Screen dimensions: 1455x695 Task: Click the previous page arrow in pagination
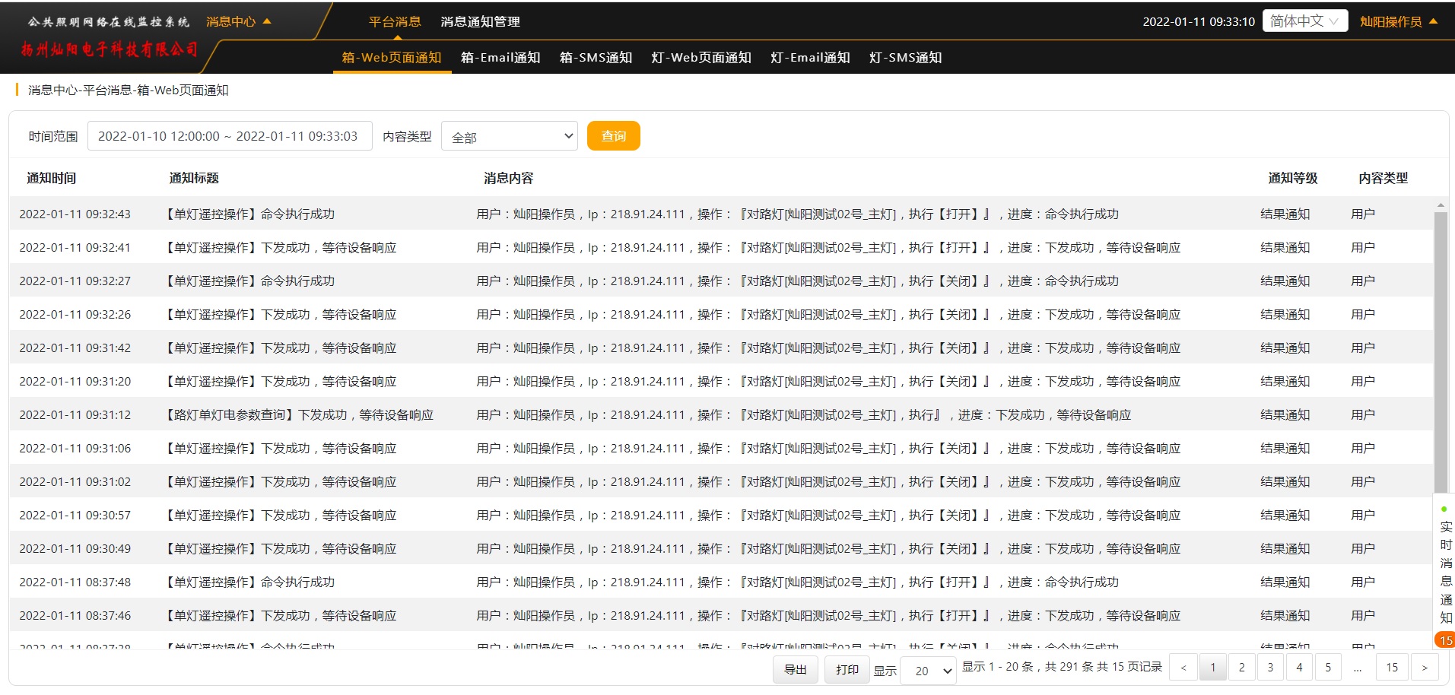pos(1183,668)
